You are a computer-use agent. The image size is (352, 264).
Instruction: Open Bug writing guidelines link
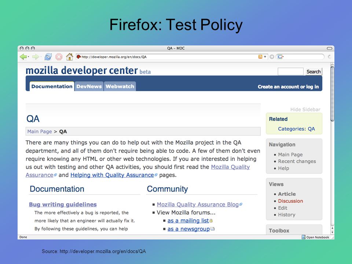[x=63, y=205]
